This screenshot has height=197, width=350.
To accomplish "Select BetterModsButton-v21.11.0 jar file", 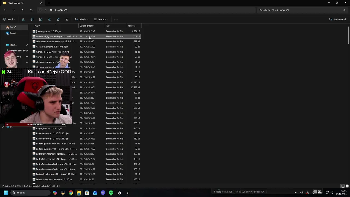I will coord(86,174).
